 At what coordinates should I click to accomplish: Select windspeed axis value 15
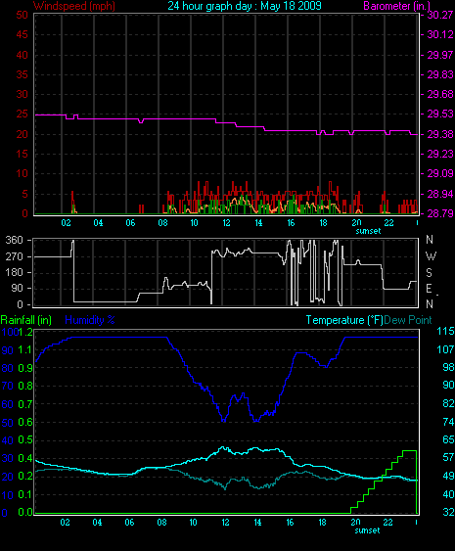coord(23,154)
